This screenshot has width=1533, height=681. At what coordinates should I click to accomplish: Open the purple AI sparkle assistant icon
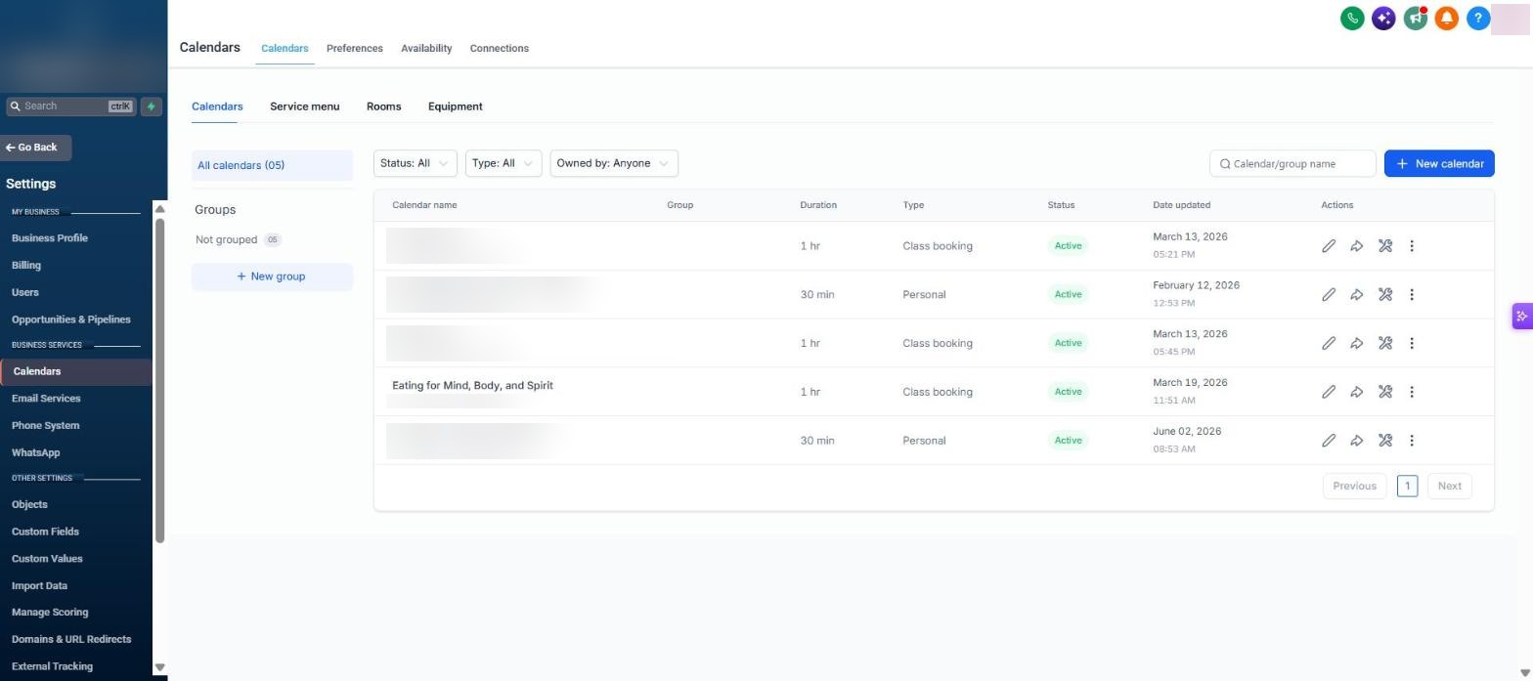(x=1383, y=18)
